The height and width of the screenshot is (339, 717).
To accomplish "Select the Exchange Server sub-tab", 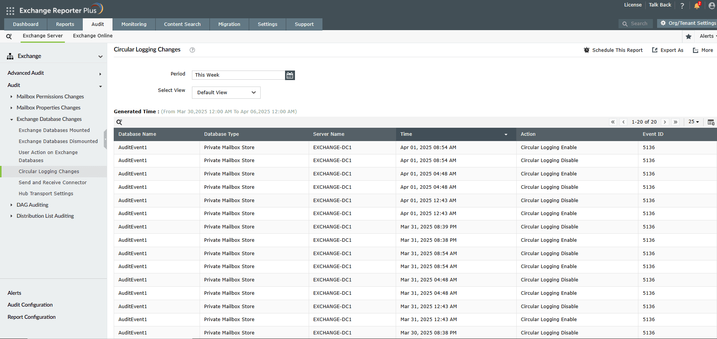I will (43, 36).
